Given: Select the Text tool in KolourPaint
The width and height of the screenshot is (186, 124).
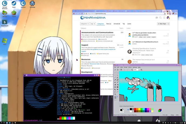Looking at the screenshot, I should (118, 75).
